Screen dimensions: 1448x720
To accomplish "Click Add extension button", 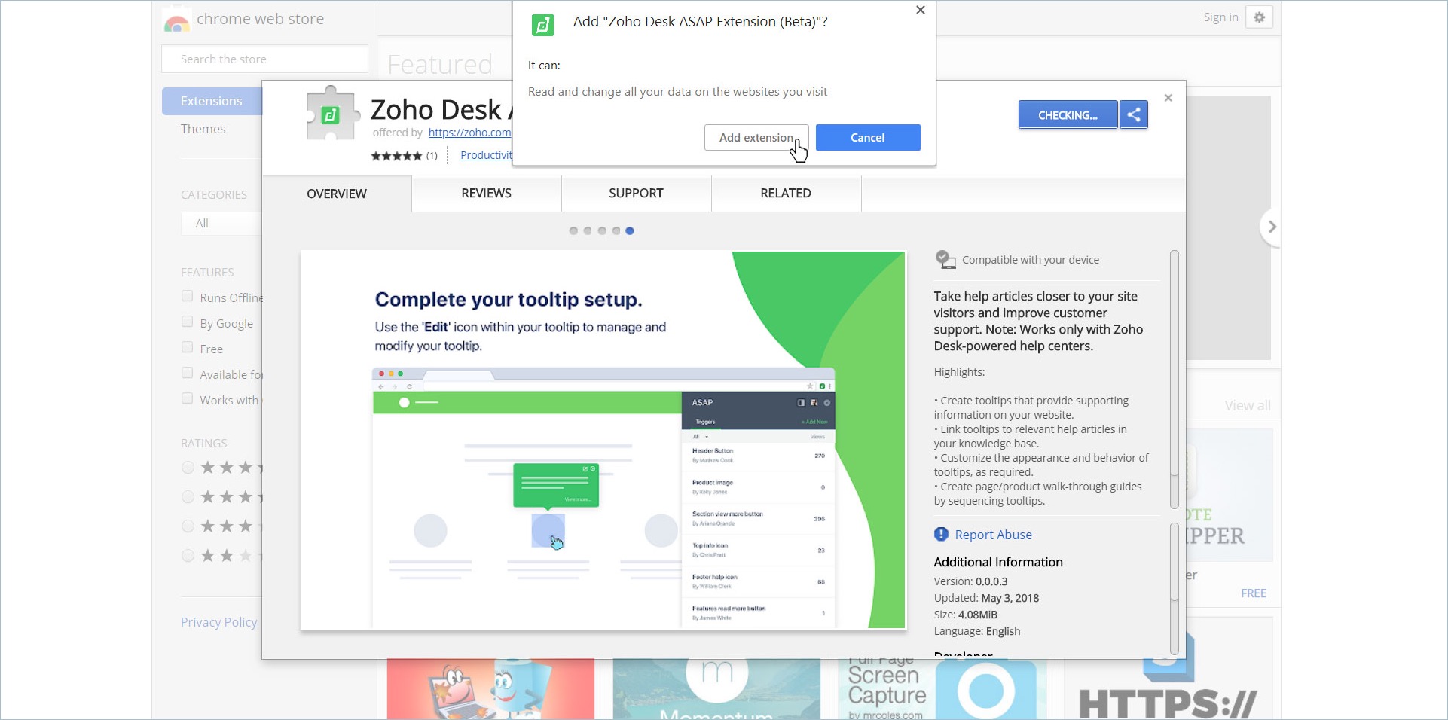I will click(x=756, y=138).
